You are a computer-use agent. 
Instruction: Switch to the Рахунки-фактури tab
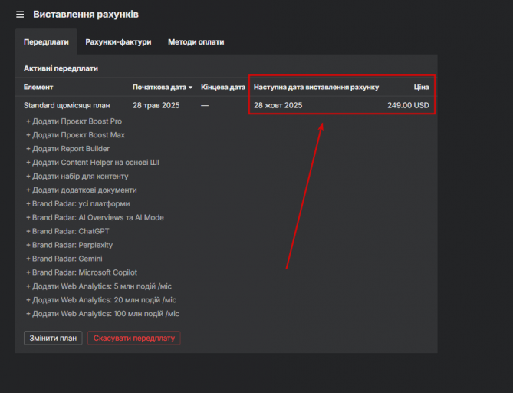coord(118,42)
